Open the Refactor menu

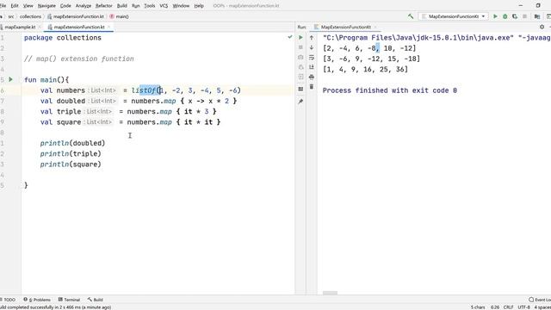pyautogui.click(x=103, y=6)
